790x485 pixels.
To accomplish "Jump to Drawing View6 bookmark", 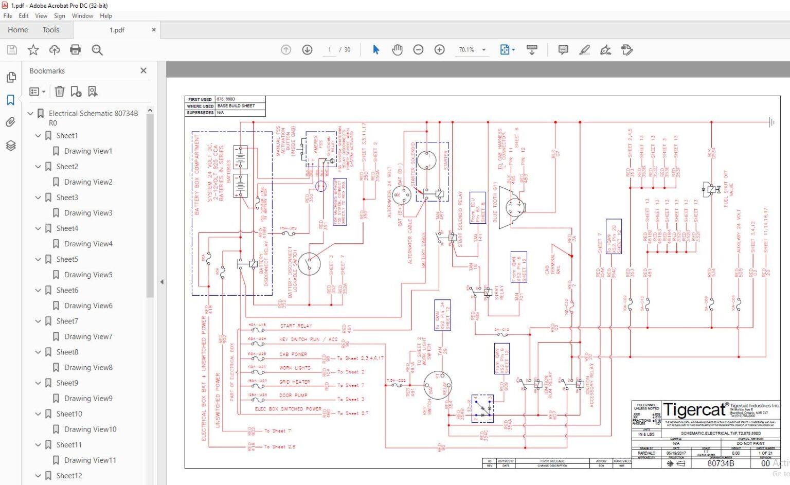I will click(x=88, y=306).
